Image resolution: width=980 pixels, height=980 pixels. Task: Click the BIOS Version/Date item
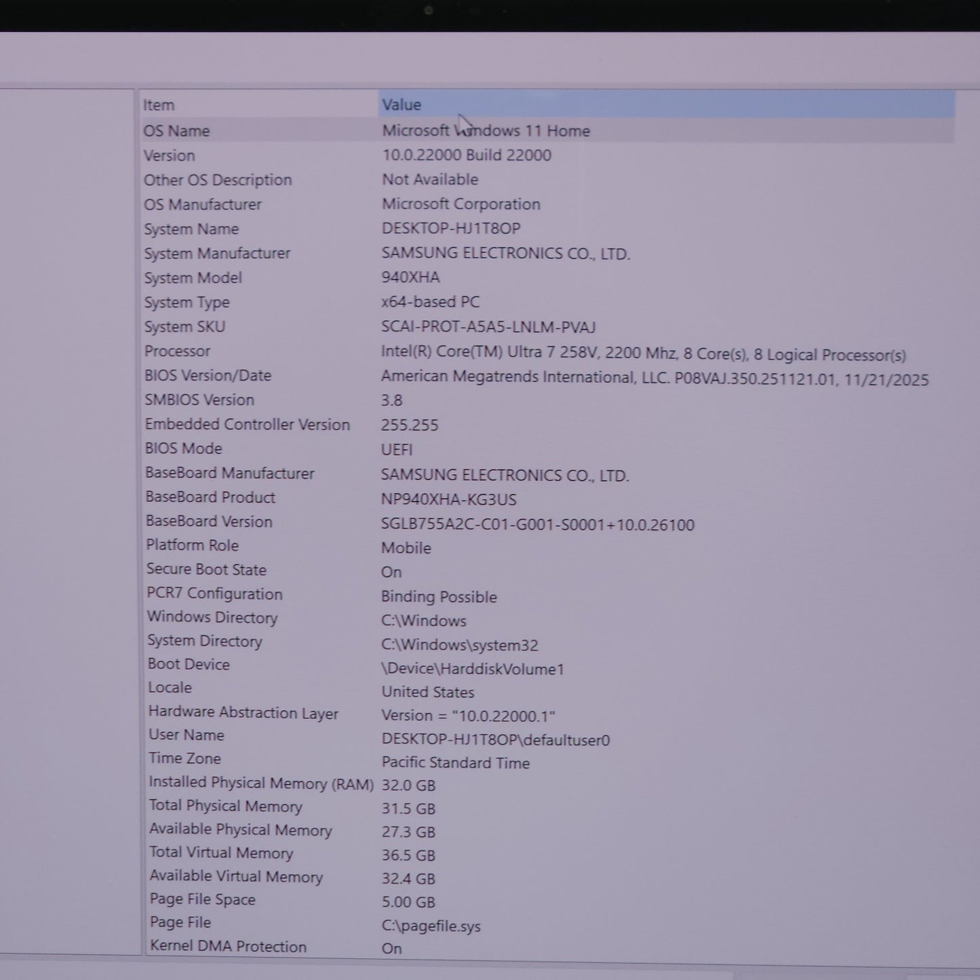[x=208, y=376]
